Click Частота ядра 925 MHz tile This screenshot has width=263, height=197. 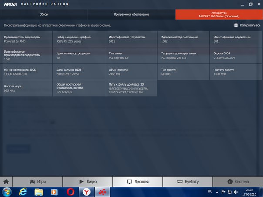26,88
